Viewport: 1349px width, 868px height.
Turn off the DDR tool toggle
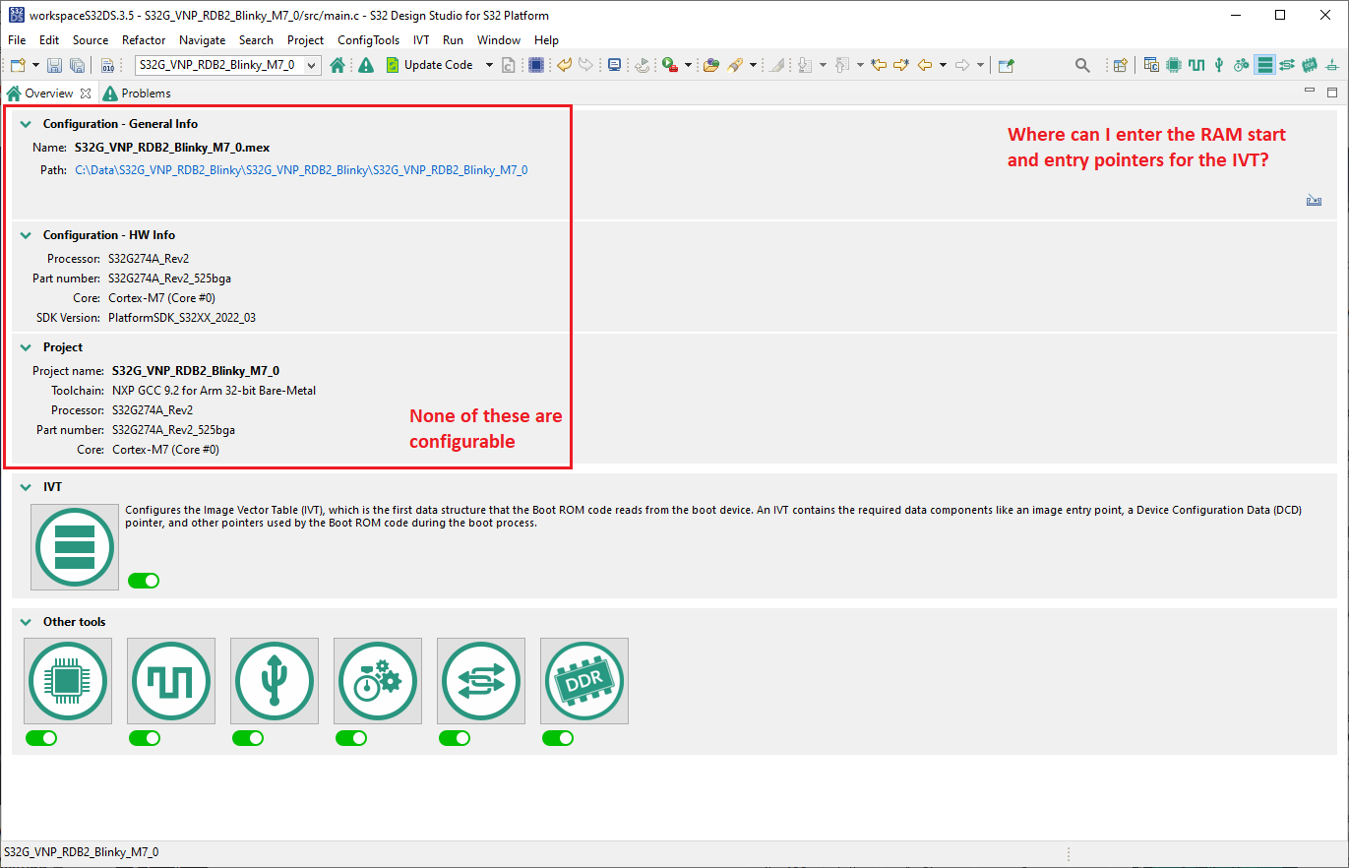pos(558,737)
